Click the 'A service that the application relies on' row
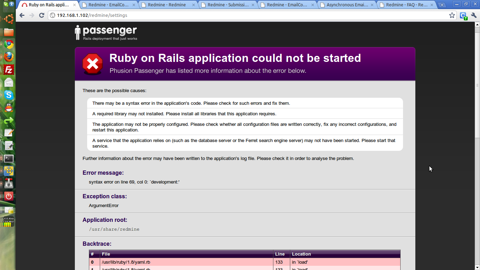 pos(245,143)
